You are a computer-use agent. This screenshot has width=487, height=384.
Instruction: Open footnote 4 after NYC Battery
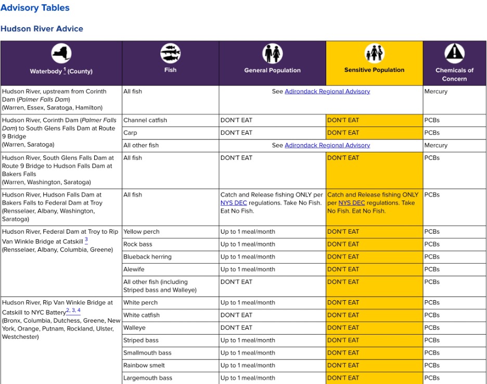[79, 311]
